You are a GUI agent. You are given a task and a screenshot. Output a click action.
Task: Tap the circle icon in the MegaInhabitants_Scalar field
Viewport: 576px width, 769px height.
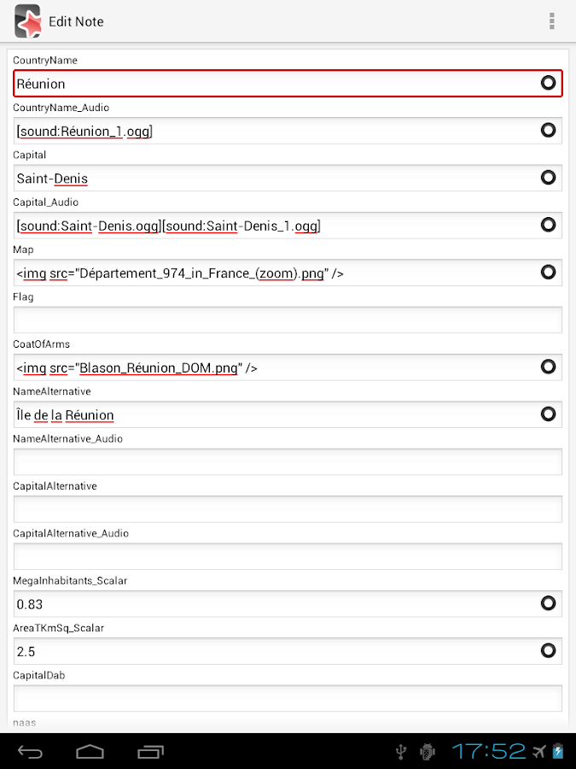[x=549, y=603]
